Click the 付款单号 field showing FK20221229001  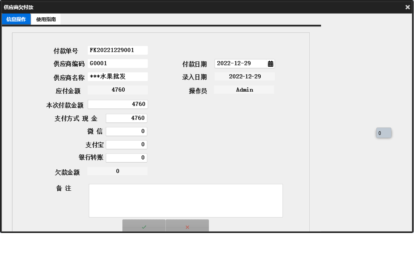pyautogui.click(x=118, y=50)
